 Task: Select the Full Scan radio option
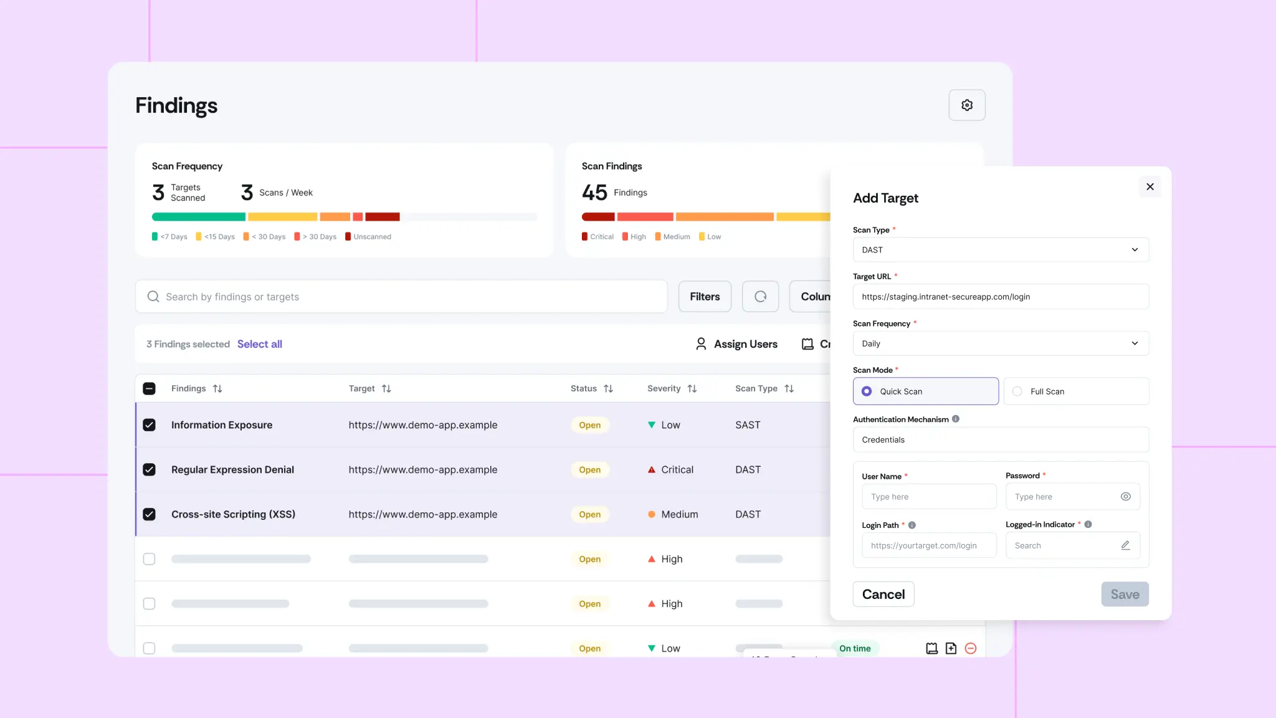1017,391
